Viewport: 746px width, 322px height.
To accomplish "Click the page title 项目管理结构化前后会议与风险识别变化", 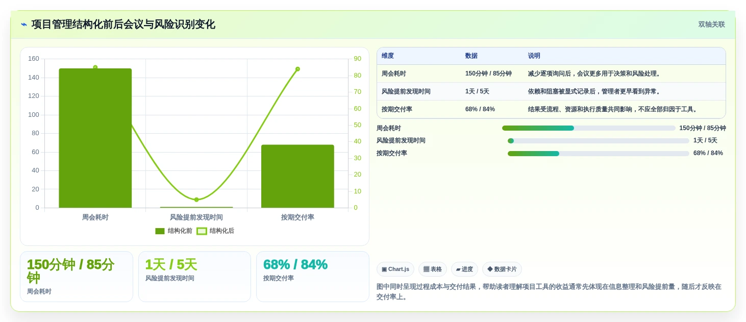I will coord(123,24).
